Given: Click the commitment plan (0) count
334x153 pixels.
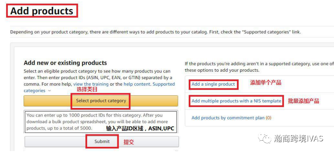Looking at the screenshot, I should click(x=269, y=118).
